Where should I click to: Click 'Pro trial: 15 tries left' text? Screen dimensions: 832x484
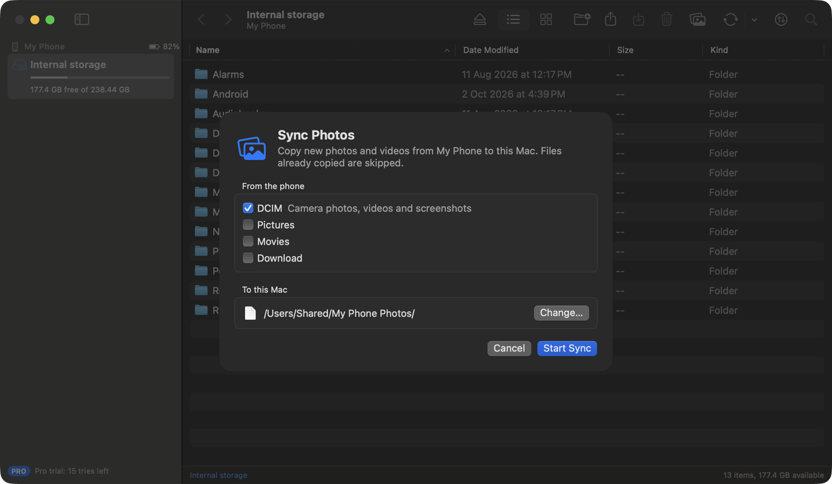click(x=72, y=471)
